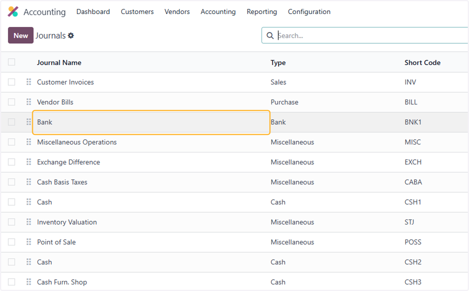Viewport: 469px width, 291px height.
Task: Click drag handle beside Cash Furn. Shop
Action: pos(29,282)
